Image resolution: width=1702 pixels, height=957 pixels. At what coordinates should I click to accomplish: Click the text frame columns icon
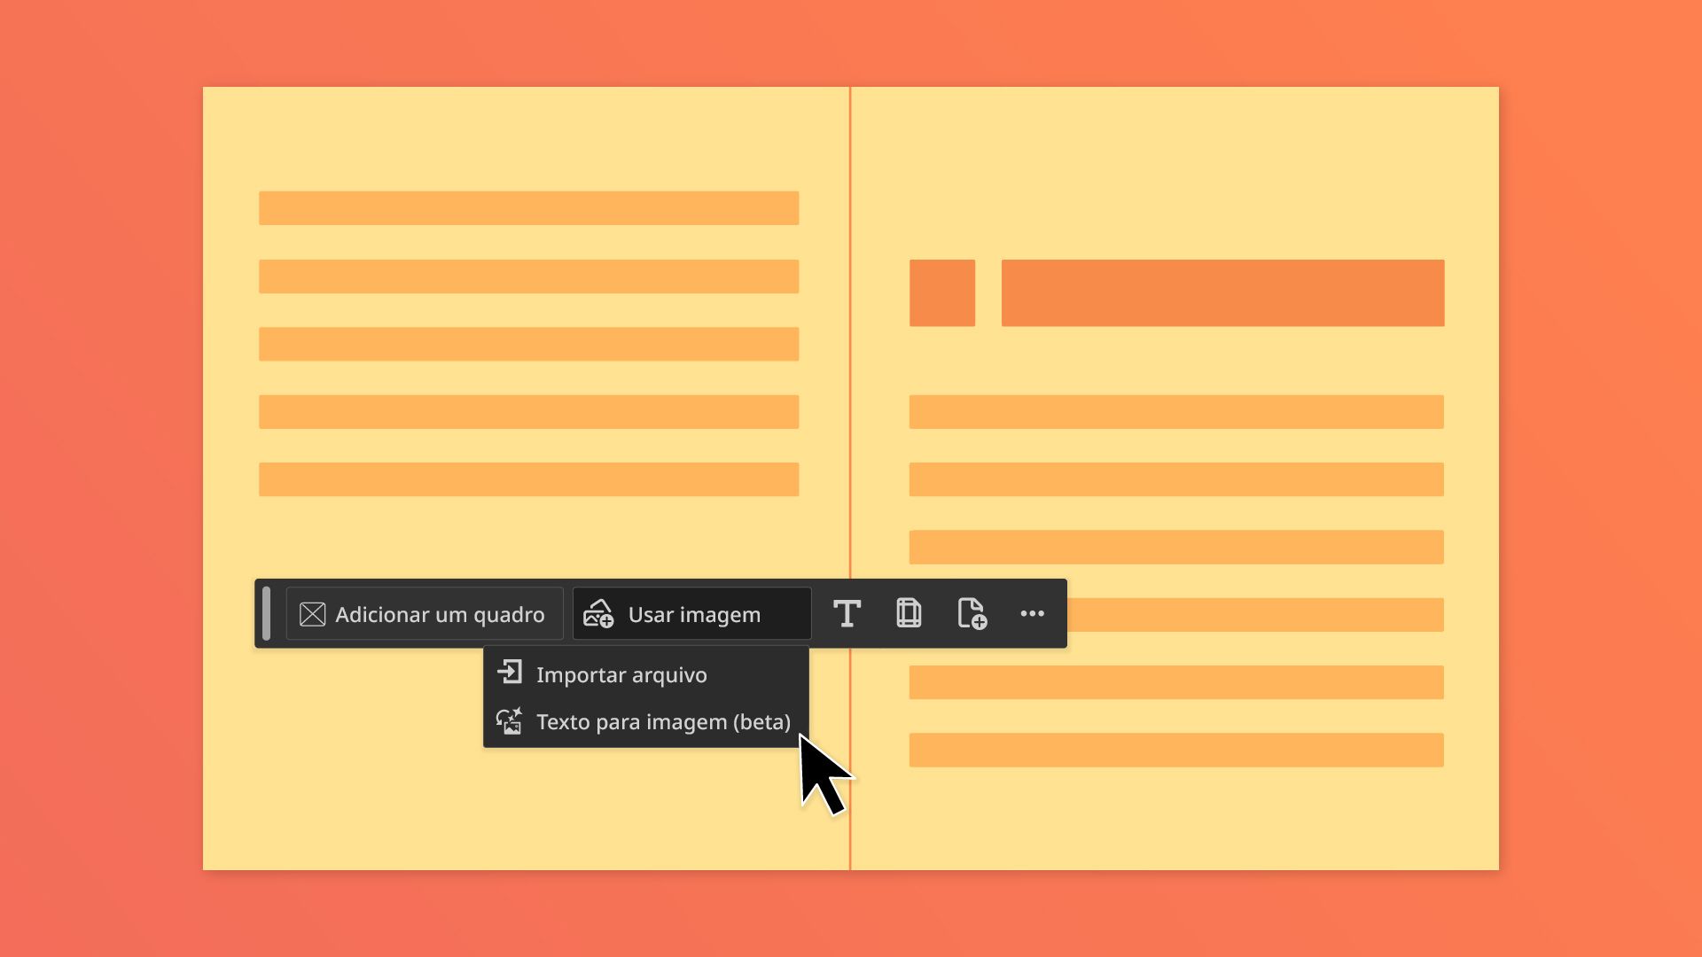coord(909,613)
